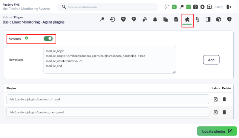Open the user profile avatar icon
239x138 pixels.
click(x=209, y=7)
